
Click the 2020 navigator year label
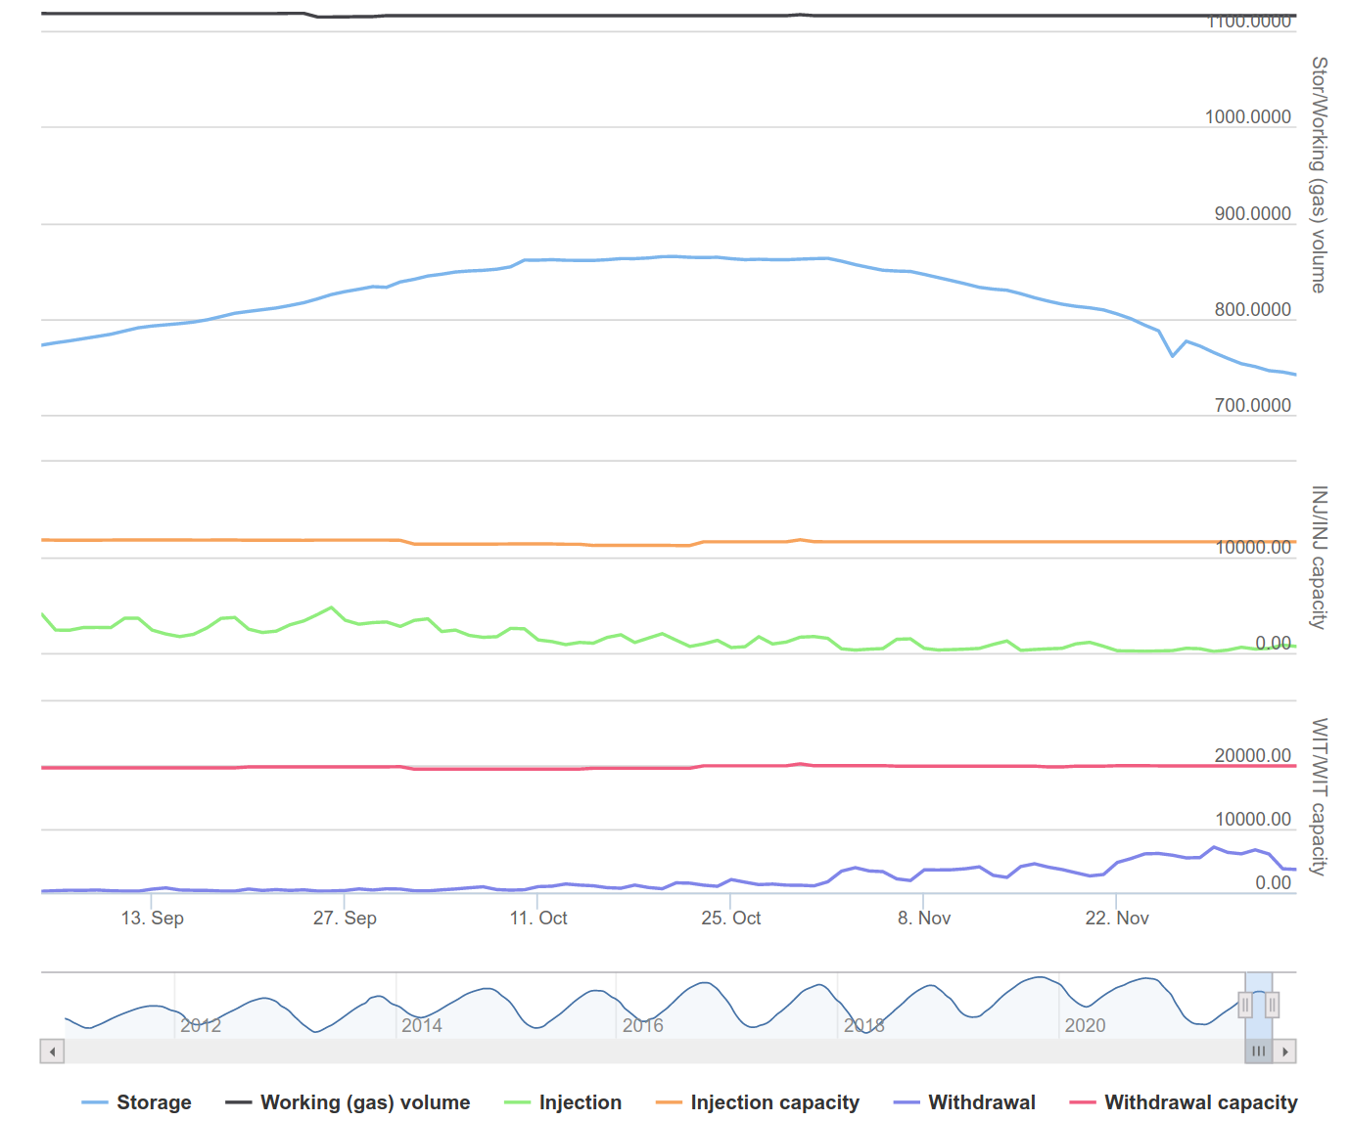[x=1085, y=1025]
